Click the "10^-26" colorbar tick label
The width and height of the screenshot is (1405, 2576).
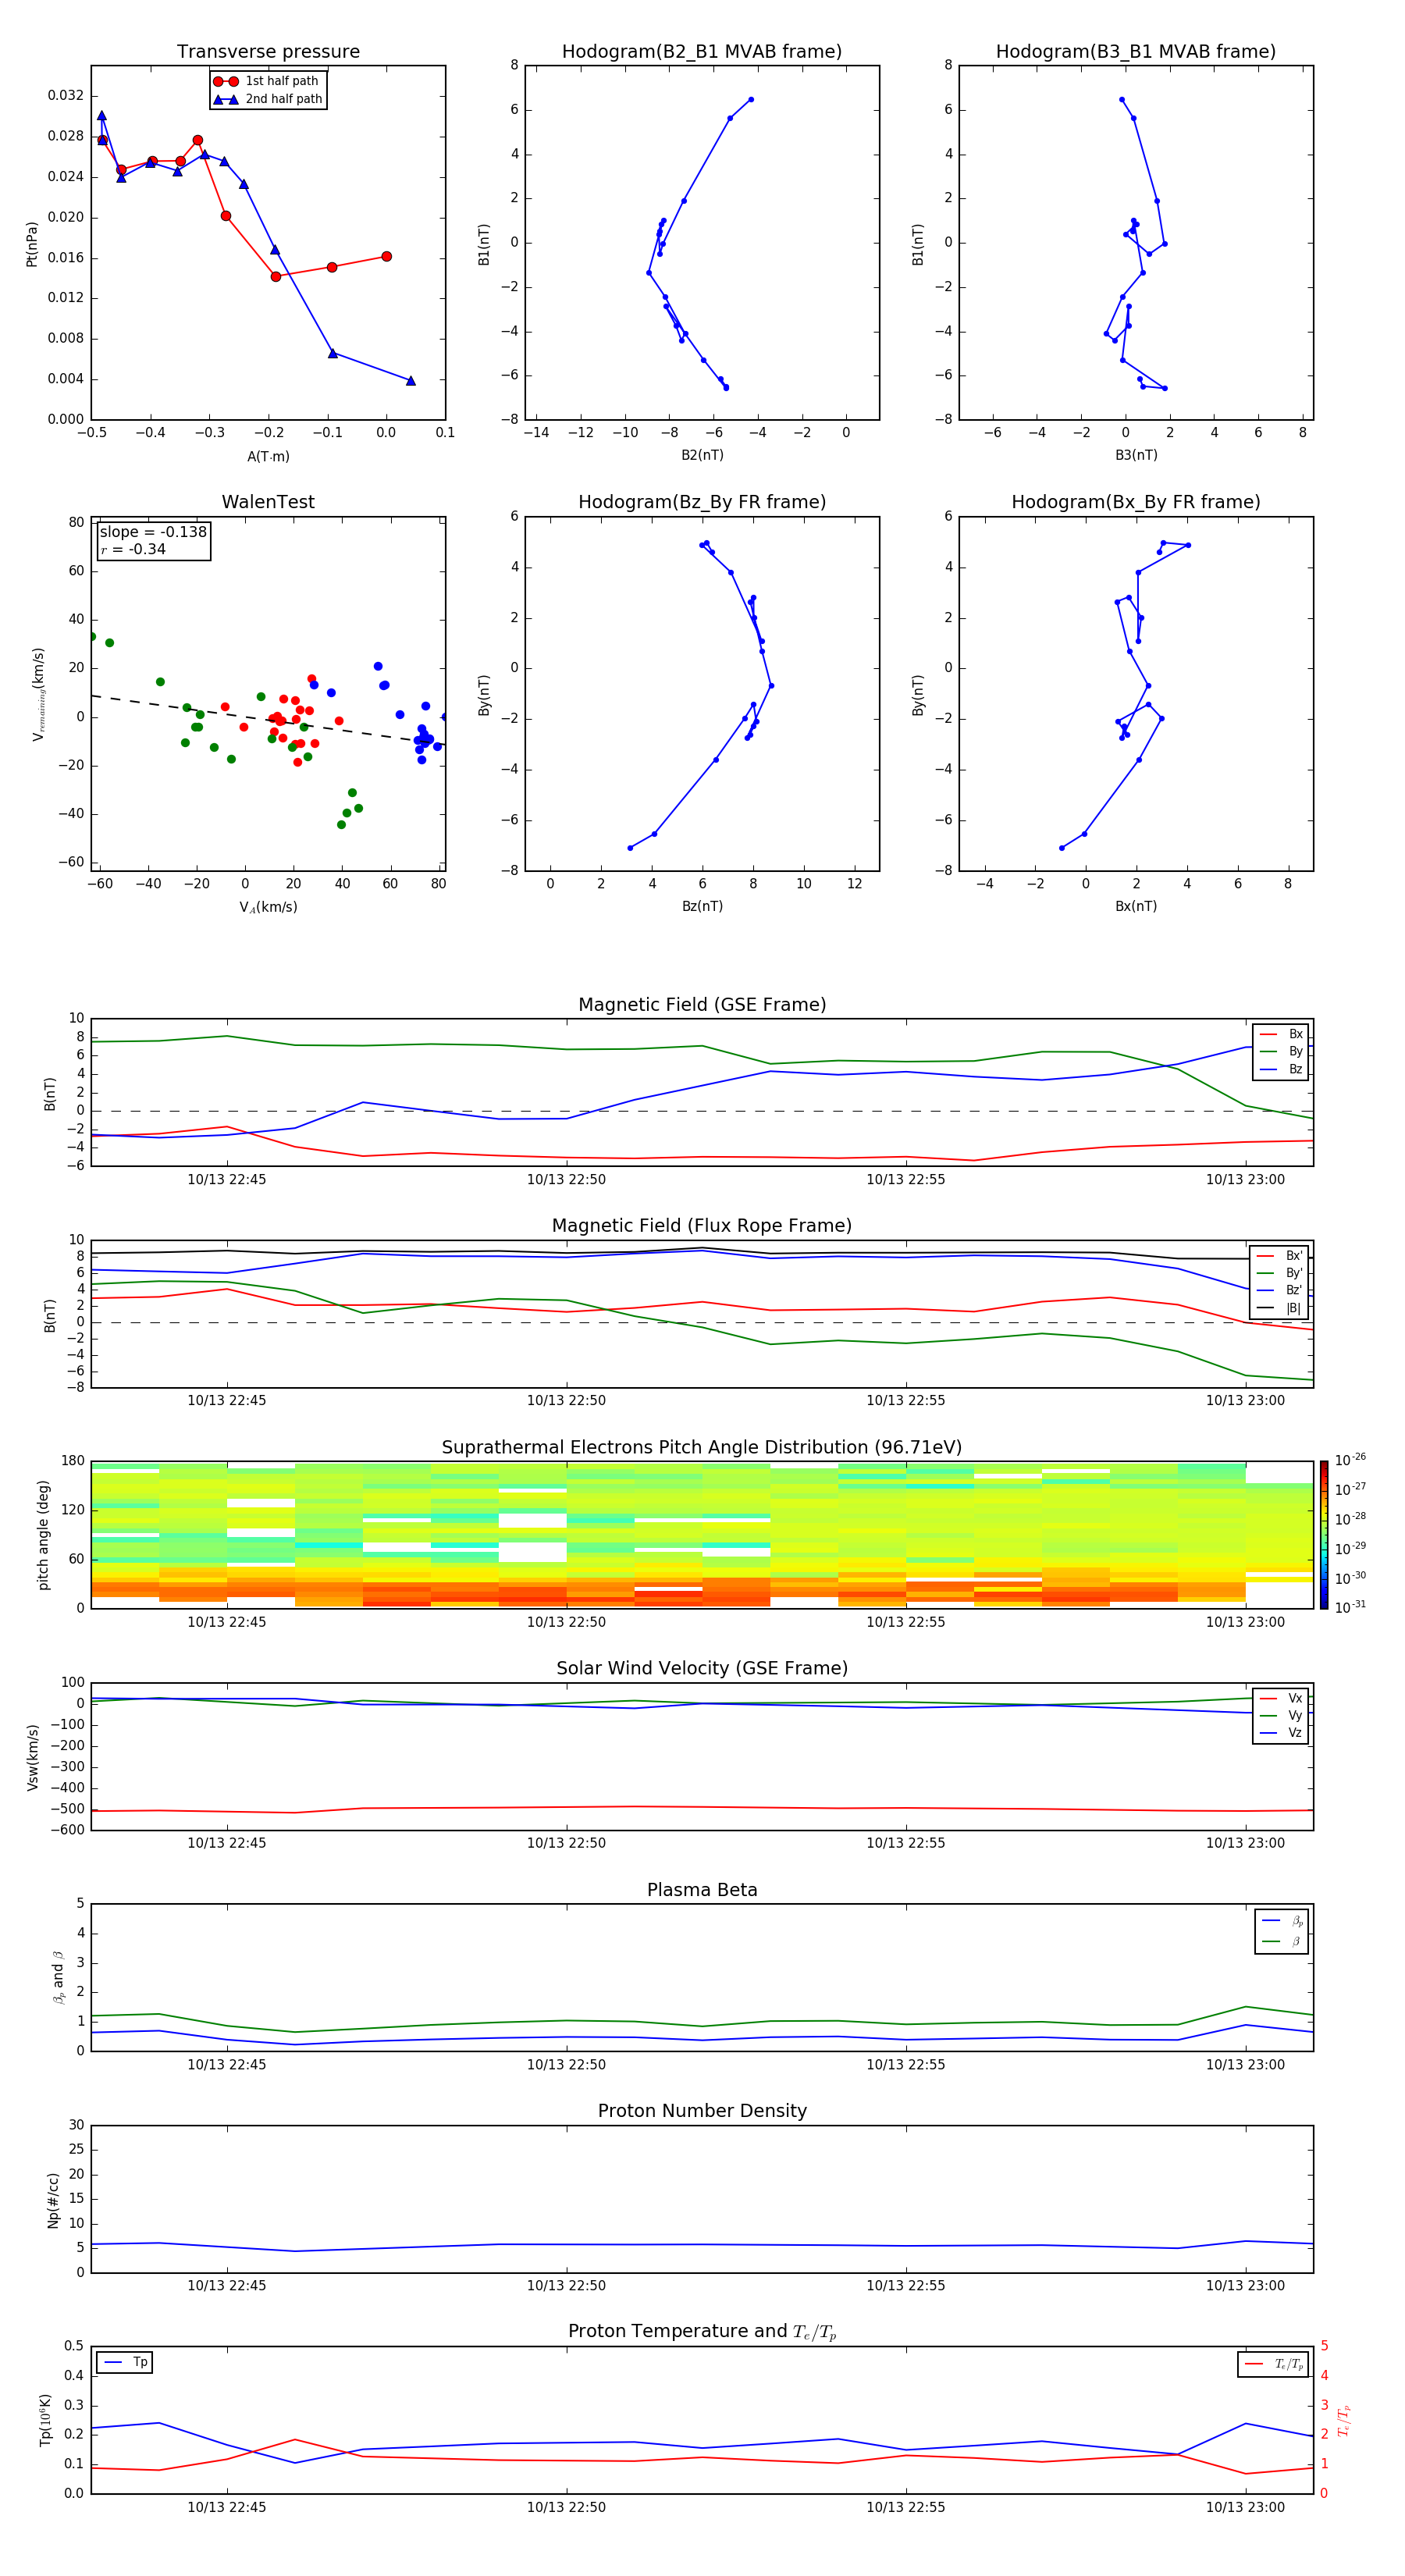click(1350, 1460)
